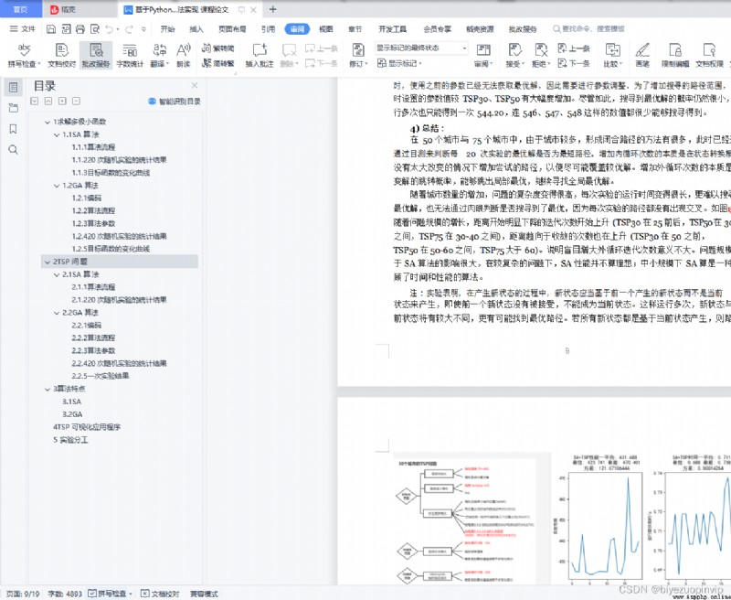Click the 字数: 4893 status bar entry
Viewport: 731px width, 600px height.
click(65, 594)
